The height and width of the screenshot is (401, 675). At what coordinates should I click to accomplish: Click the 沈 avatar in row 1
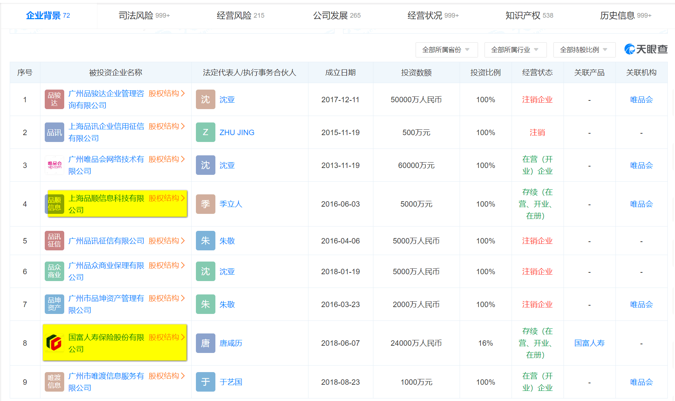206,99
